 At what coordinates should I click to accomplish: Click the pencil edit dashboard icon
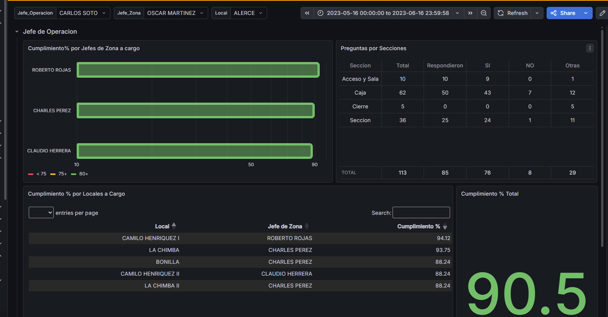pos(602,13)
